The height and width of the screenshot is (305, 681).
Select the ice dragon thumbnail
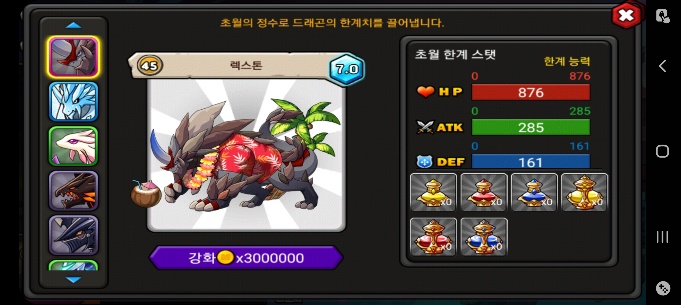(74, 102)
